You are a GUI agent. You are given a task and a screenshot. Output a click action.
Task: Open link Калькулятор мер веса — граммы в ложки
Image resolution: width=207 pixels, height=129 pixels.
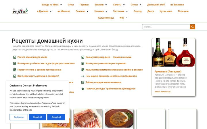coord(108,57)
